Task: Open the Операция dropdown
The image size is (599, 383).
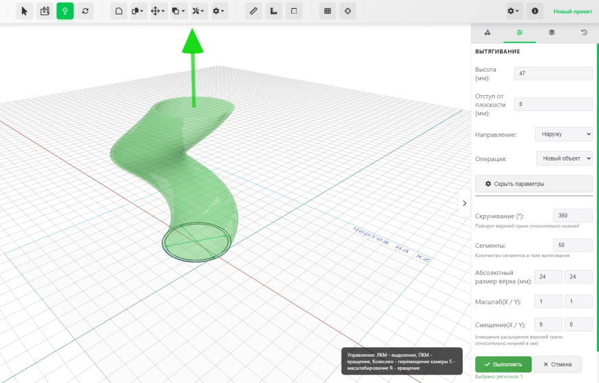Action: coord(565,158)
